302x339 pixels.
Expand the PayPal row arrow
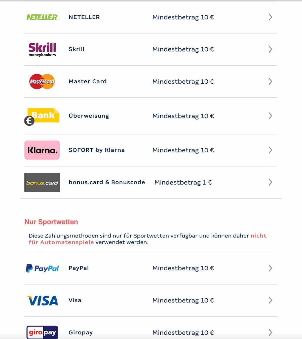[x=270, y=268]
